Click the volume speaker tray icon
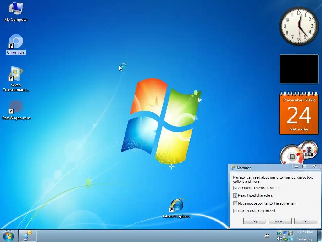This screenshot has width=322, height=242. coord(280,239)
